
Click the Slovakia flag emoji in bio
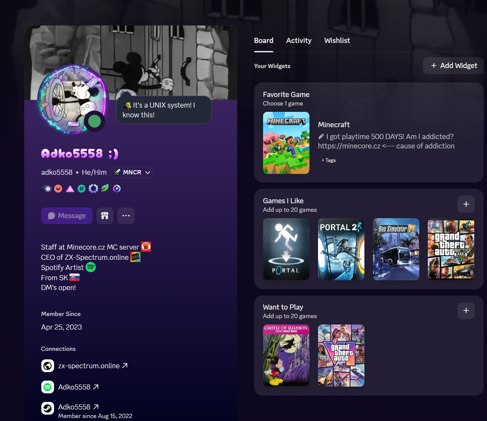(x=74, y=277)
